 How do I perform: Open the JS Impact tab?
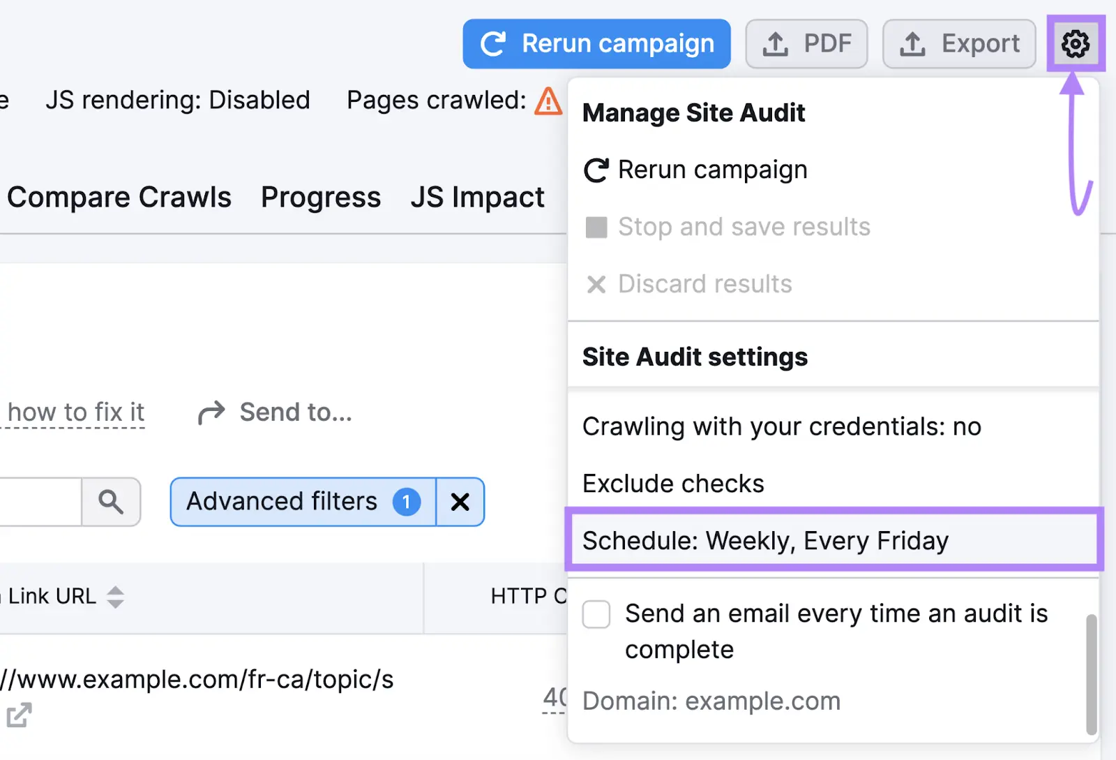[x=478, y=197]
